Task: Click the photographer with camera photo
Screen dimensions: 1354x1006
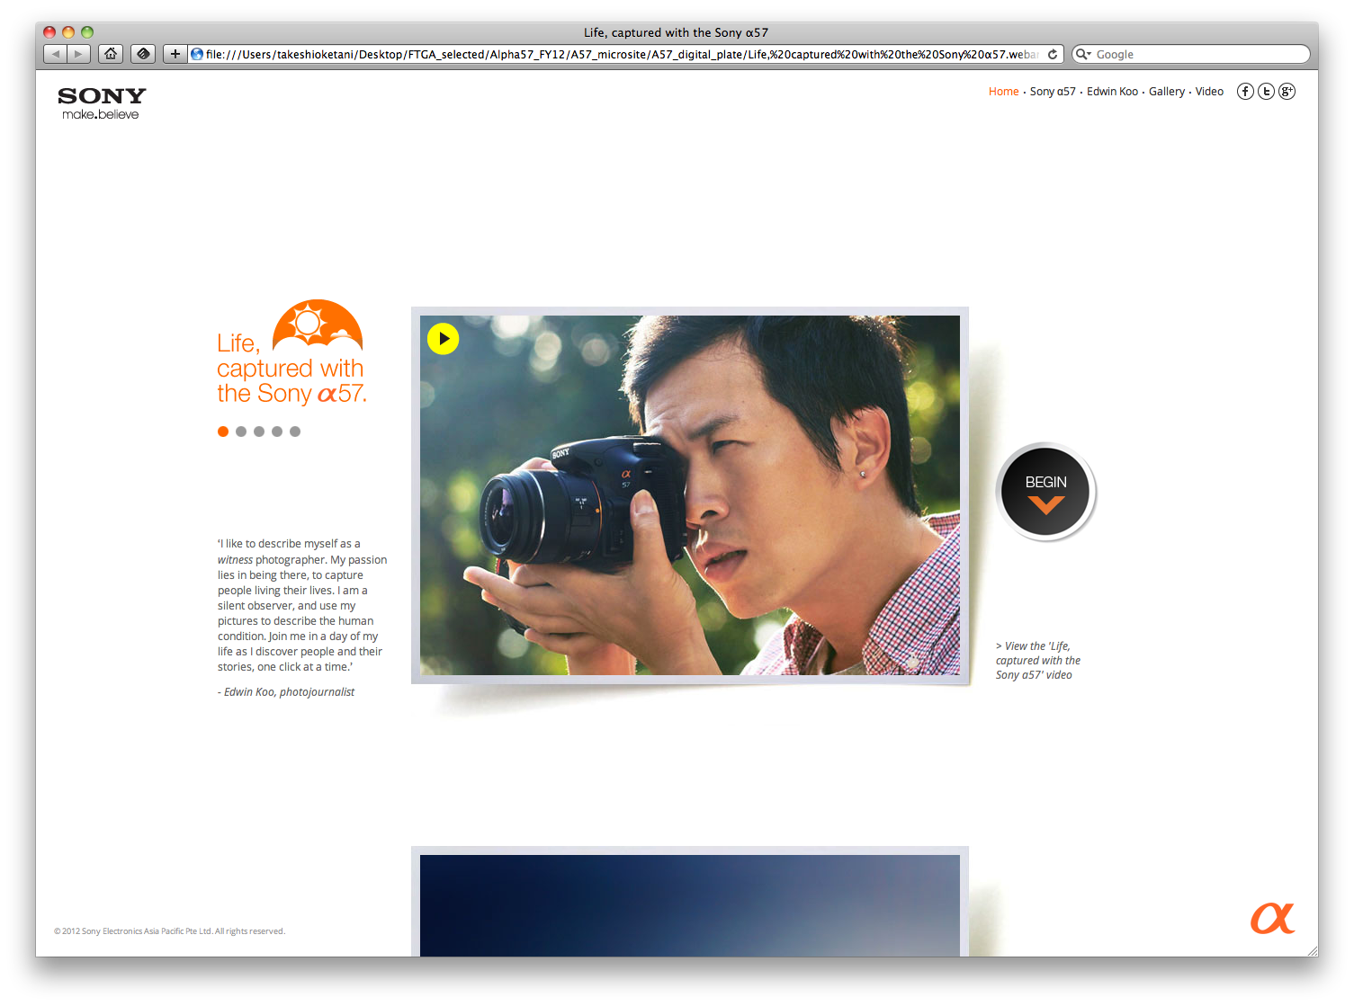Action: [690, 495]
